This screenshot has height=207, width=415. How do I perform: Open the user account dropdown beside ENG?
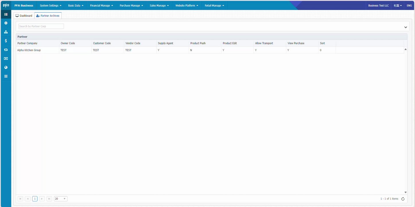point(398,5)
